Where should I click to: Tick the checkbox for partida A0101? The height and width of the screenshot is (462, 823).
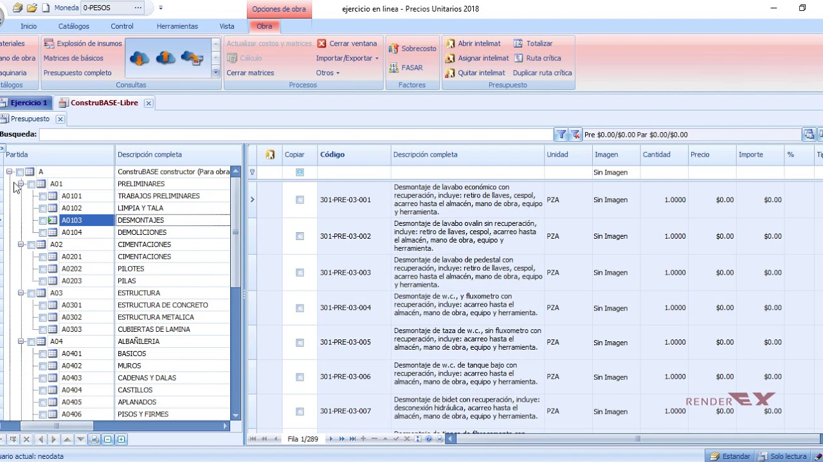pyautogui.click(x=43, y=196)
